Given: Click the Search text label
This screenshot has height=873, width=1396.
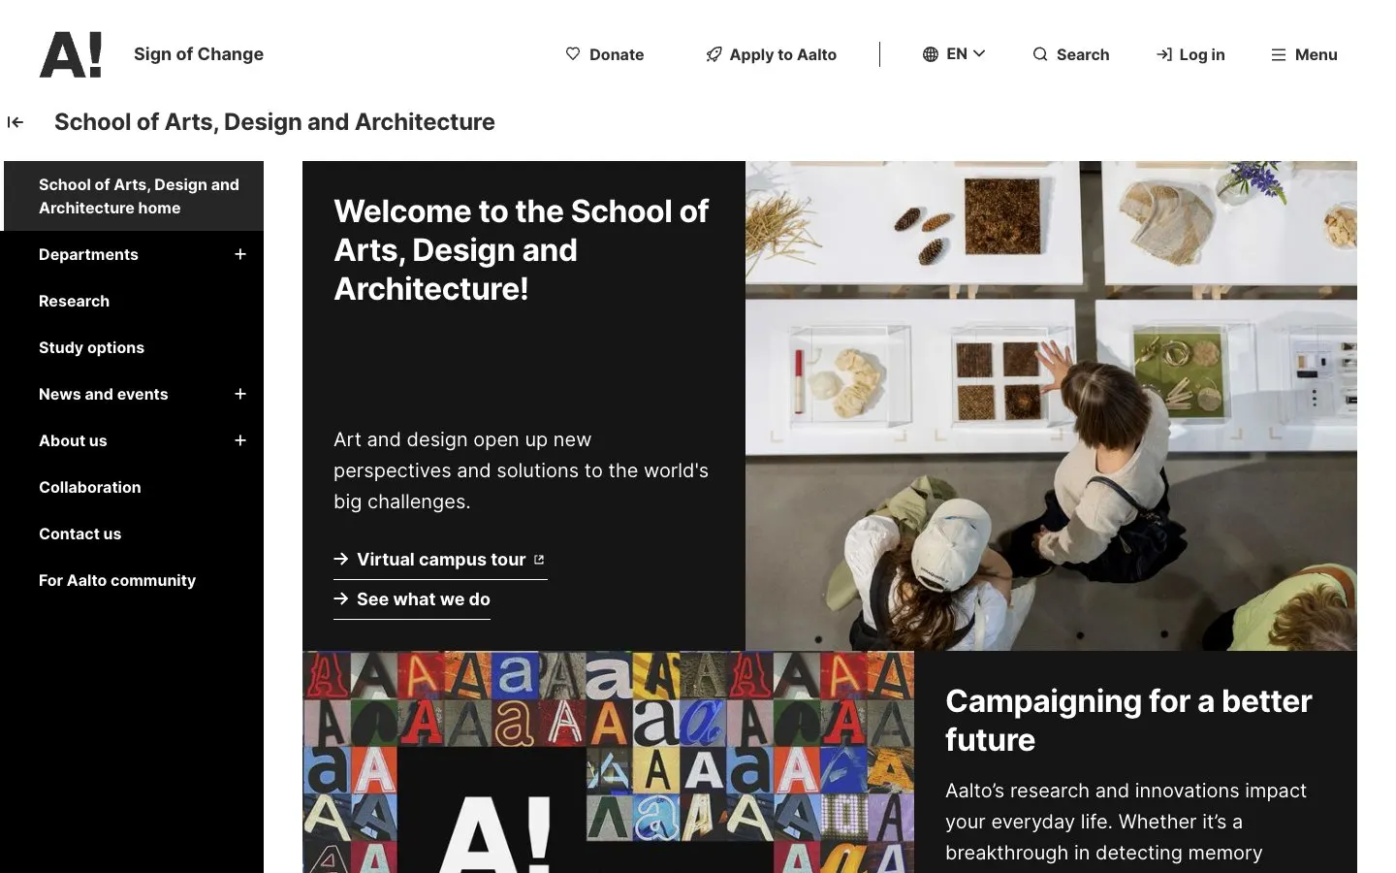Looking at the screenshot, I should click(1083, 54).
